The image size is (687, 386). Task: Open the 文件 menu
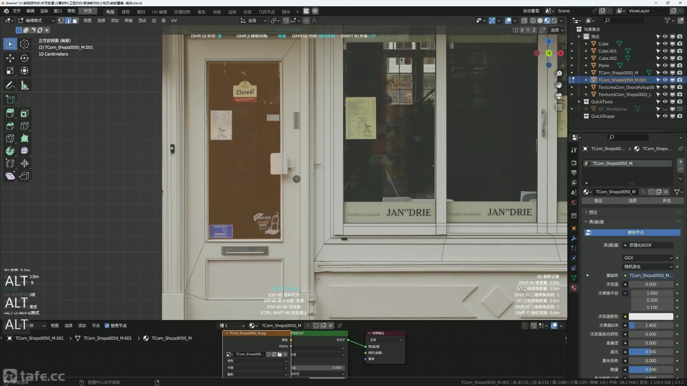click(x=17, y=11)
